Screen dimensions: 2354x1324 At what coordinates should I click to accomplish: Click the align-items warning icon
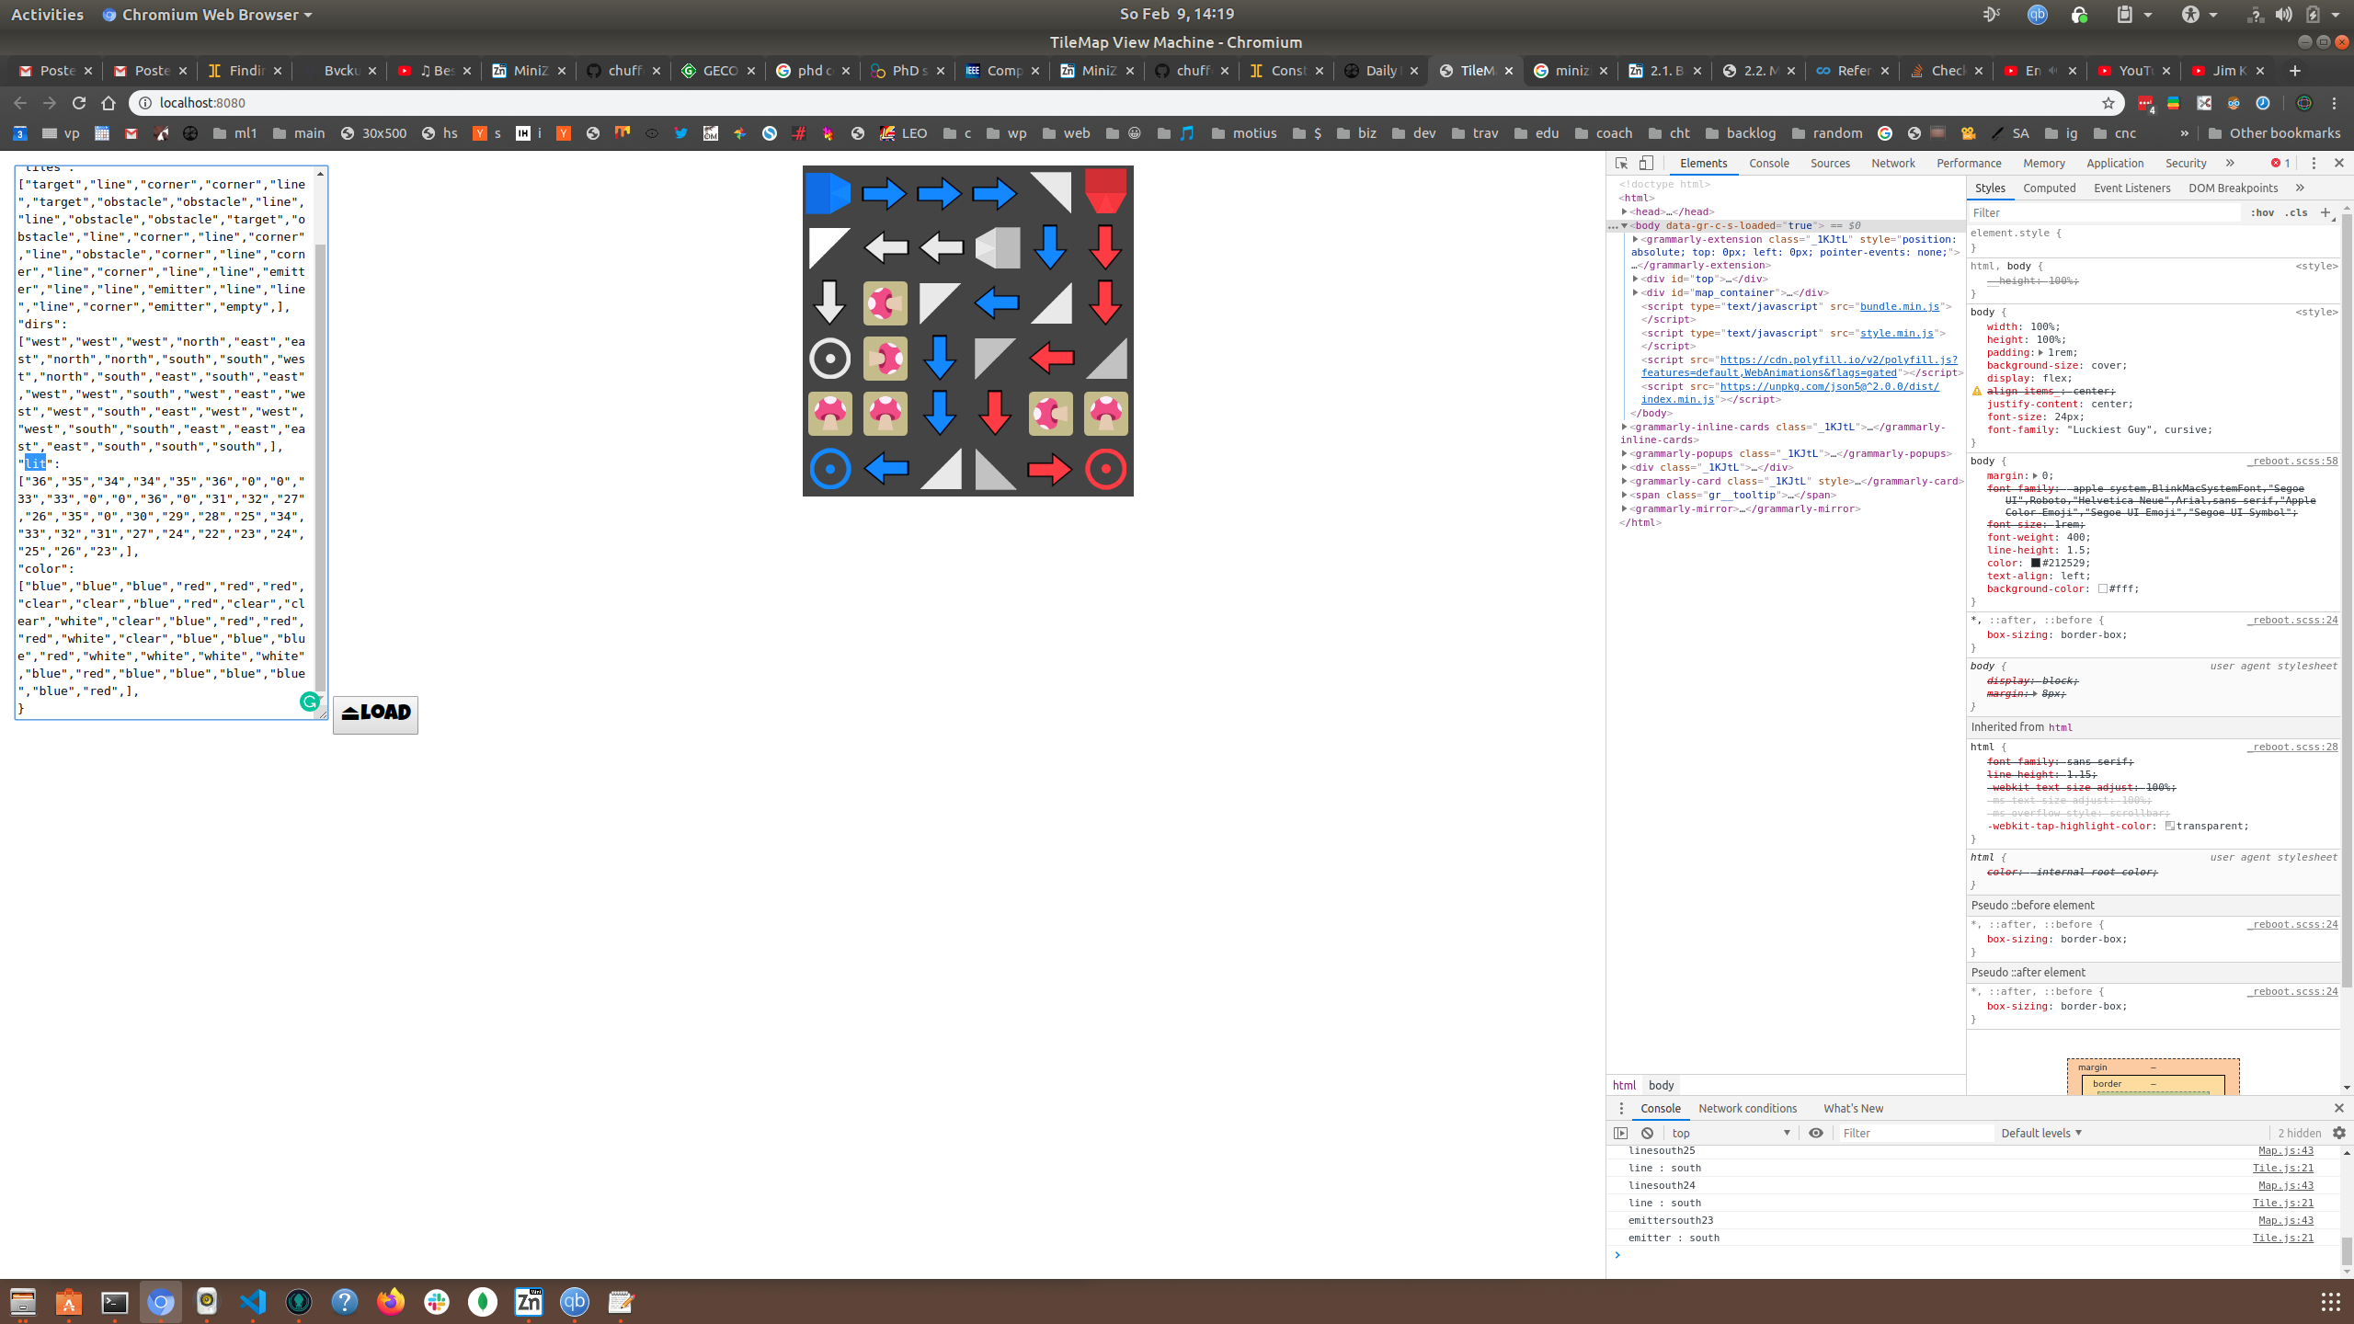point(1977,391)
